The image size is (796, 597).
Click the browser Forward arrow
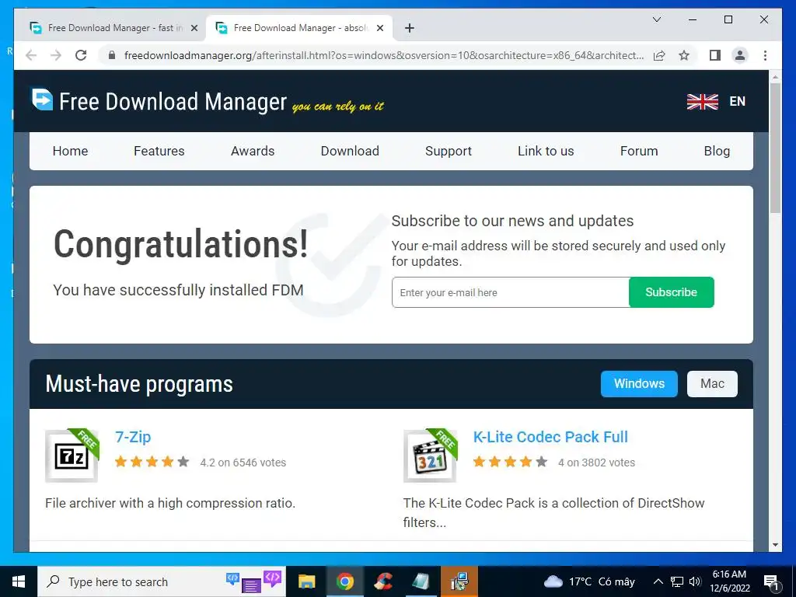click(x=56, y=55)
